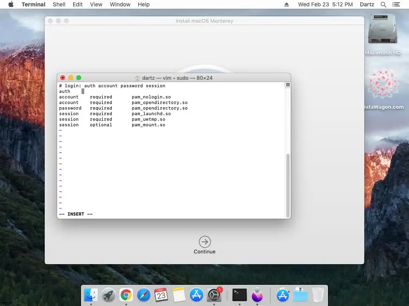Click 'required' on the password line
Screen dimensions: 409x306
[x=101, y=108]
